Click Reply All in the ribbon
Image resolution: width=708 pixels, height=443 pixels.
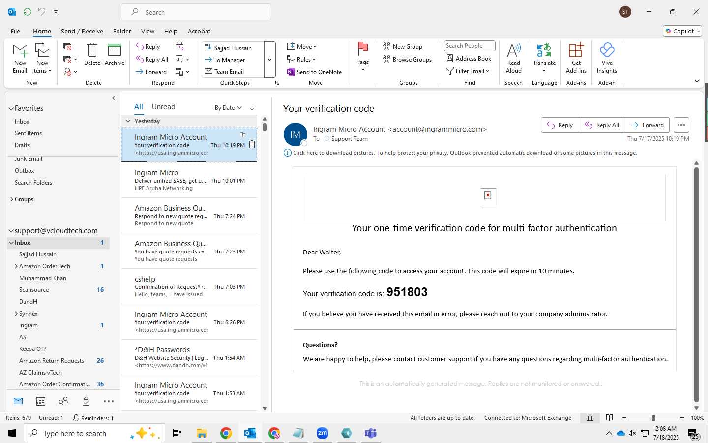click(152, 59)
